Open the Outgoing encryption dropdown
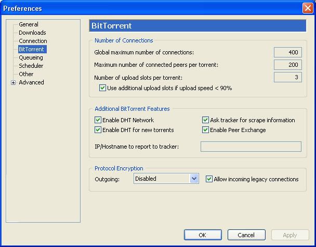 [x=166, y=179]
